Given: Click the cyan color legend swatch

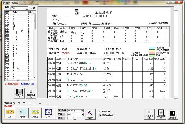Looking at the screenshot, I should point(152,48).
